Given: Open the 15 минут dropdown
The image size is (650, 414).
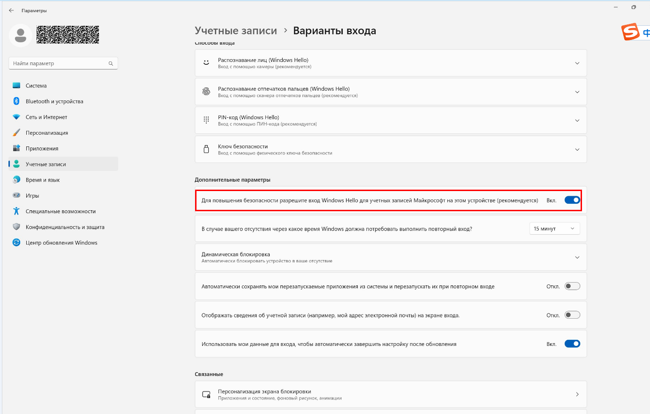Looking at the screenshot, I should coord(554,229).
